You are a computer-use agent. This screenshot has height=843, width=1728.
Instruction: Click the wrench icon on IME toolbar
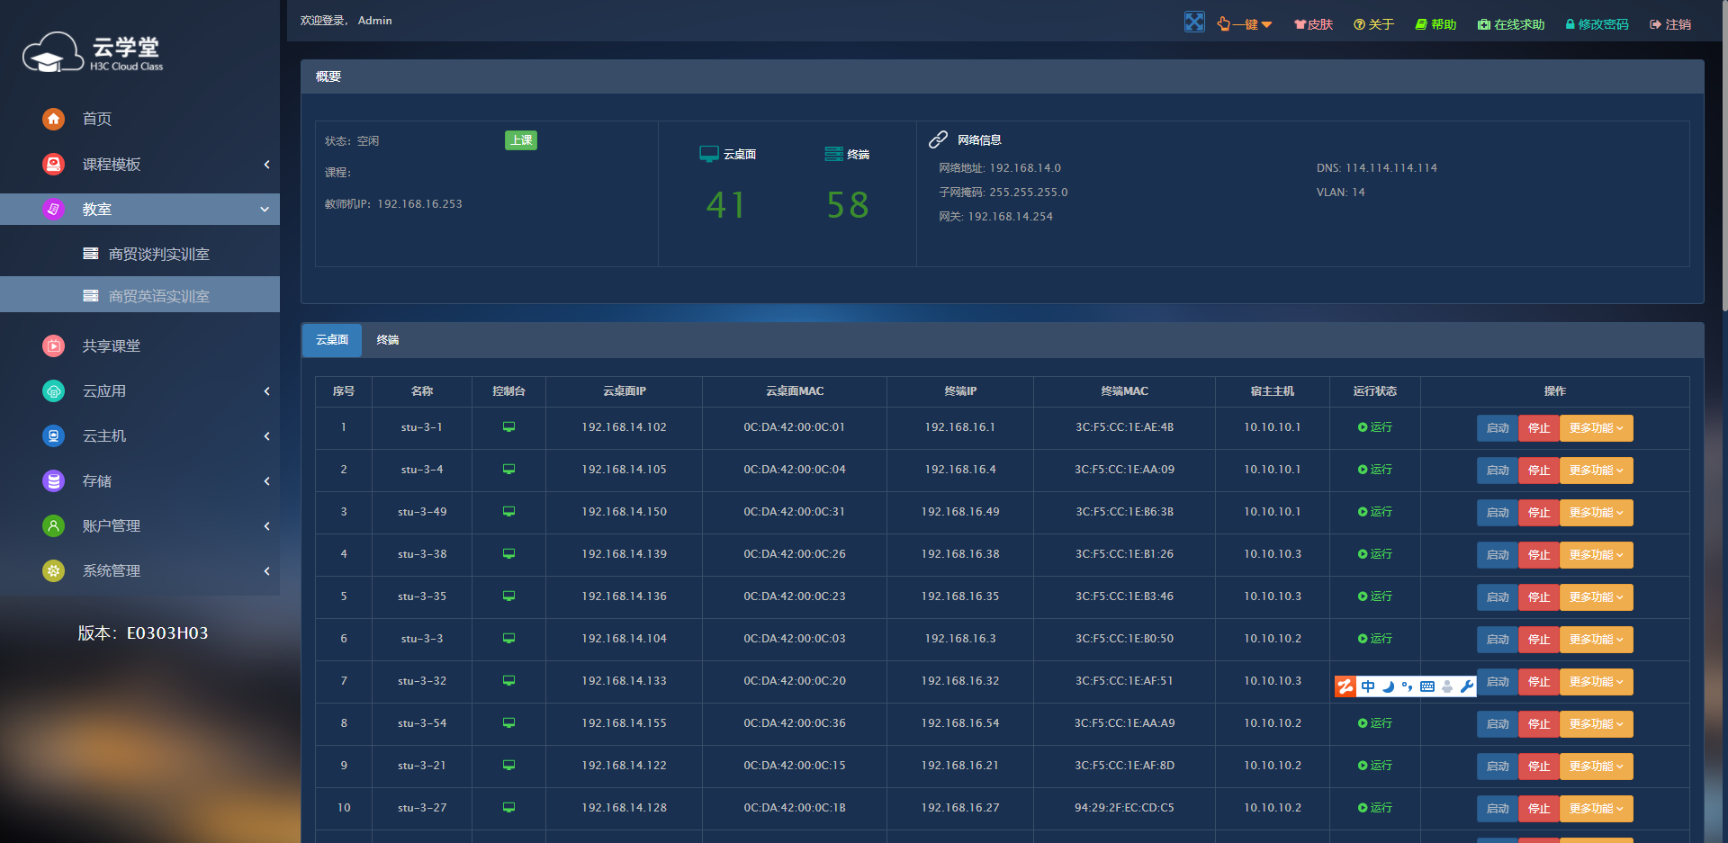pos(1466,686)
